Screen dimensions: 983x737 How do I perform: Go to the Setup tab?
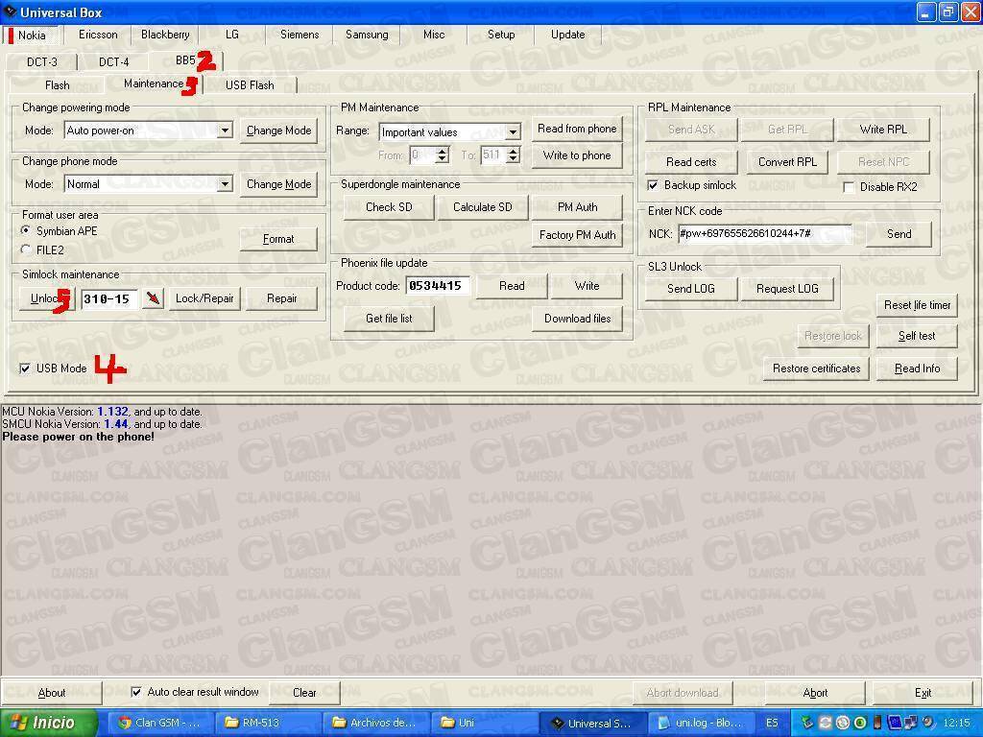pos(501,35)
